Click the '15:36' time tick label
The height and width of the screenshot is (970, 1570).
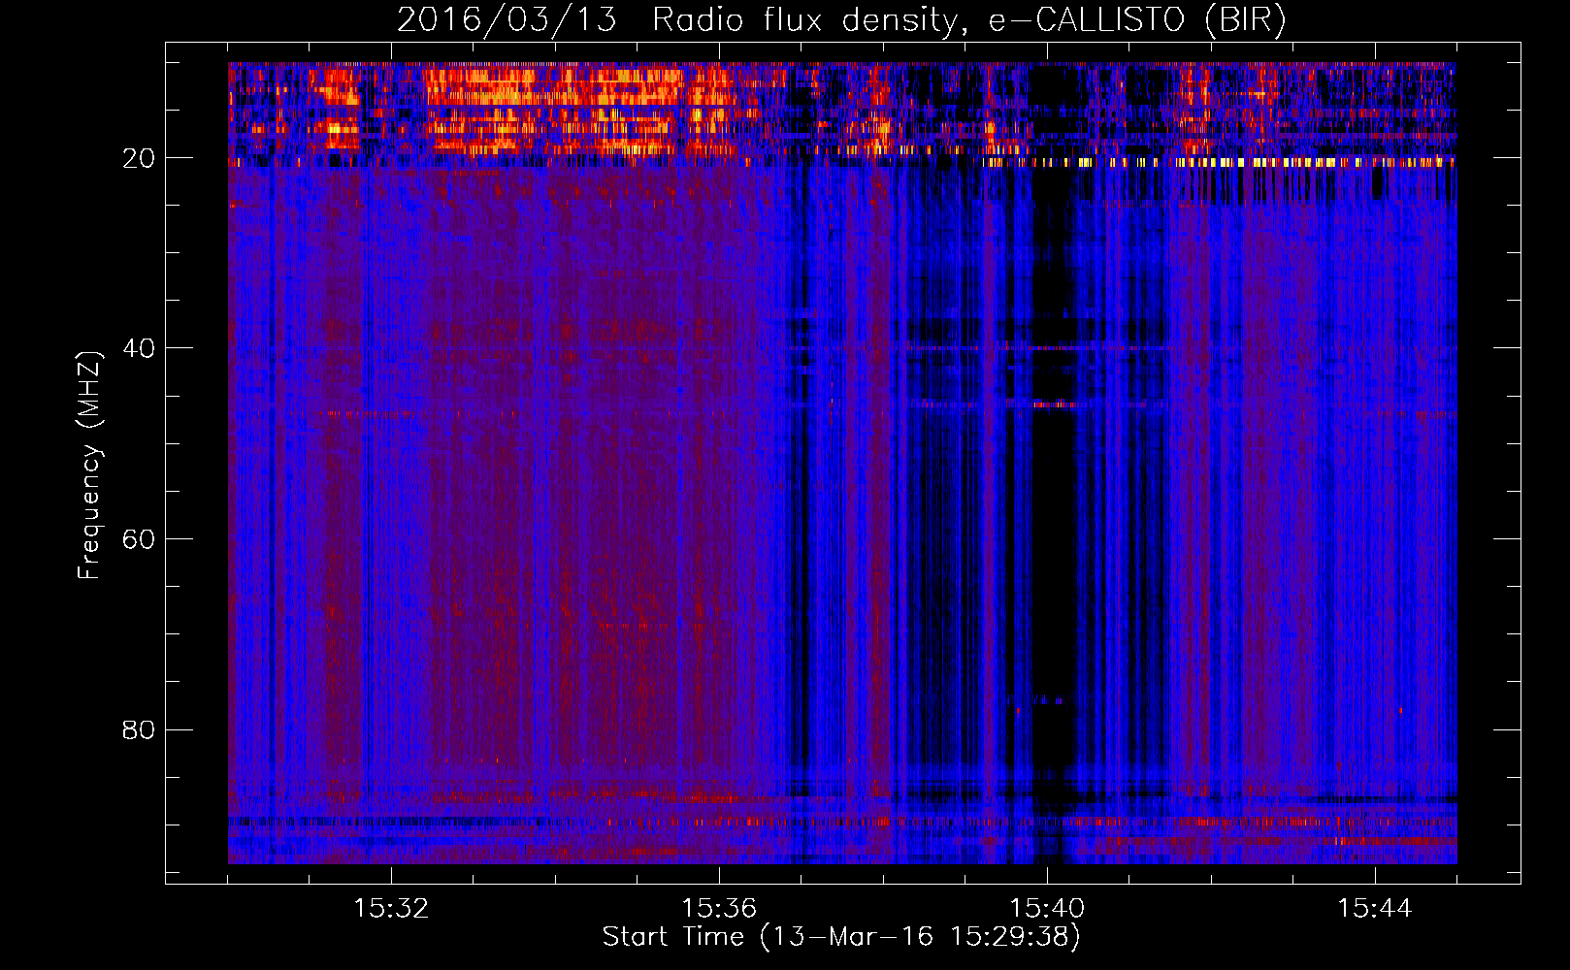point(719,909)
